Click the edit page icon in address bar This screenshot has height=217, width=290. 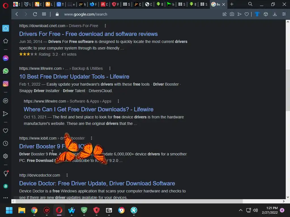[225, 14]
